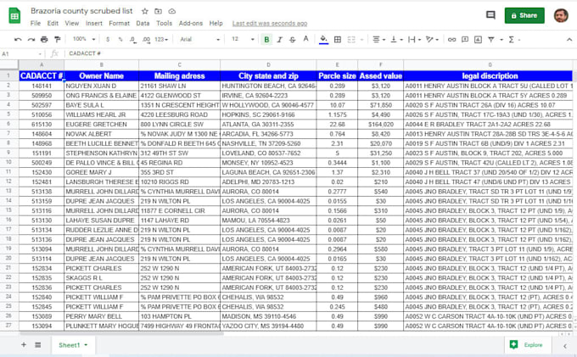
Task: Create a filter
Action: click(x=491, y=39)
